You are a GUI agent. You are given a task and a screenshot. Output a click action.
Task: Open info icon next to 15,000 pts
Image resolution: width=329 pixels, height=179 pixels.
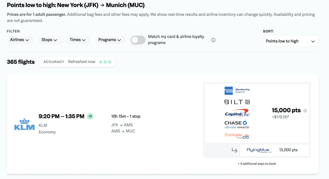click(x=305, y=111)
